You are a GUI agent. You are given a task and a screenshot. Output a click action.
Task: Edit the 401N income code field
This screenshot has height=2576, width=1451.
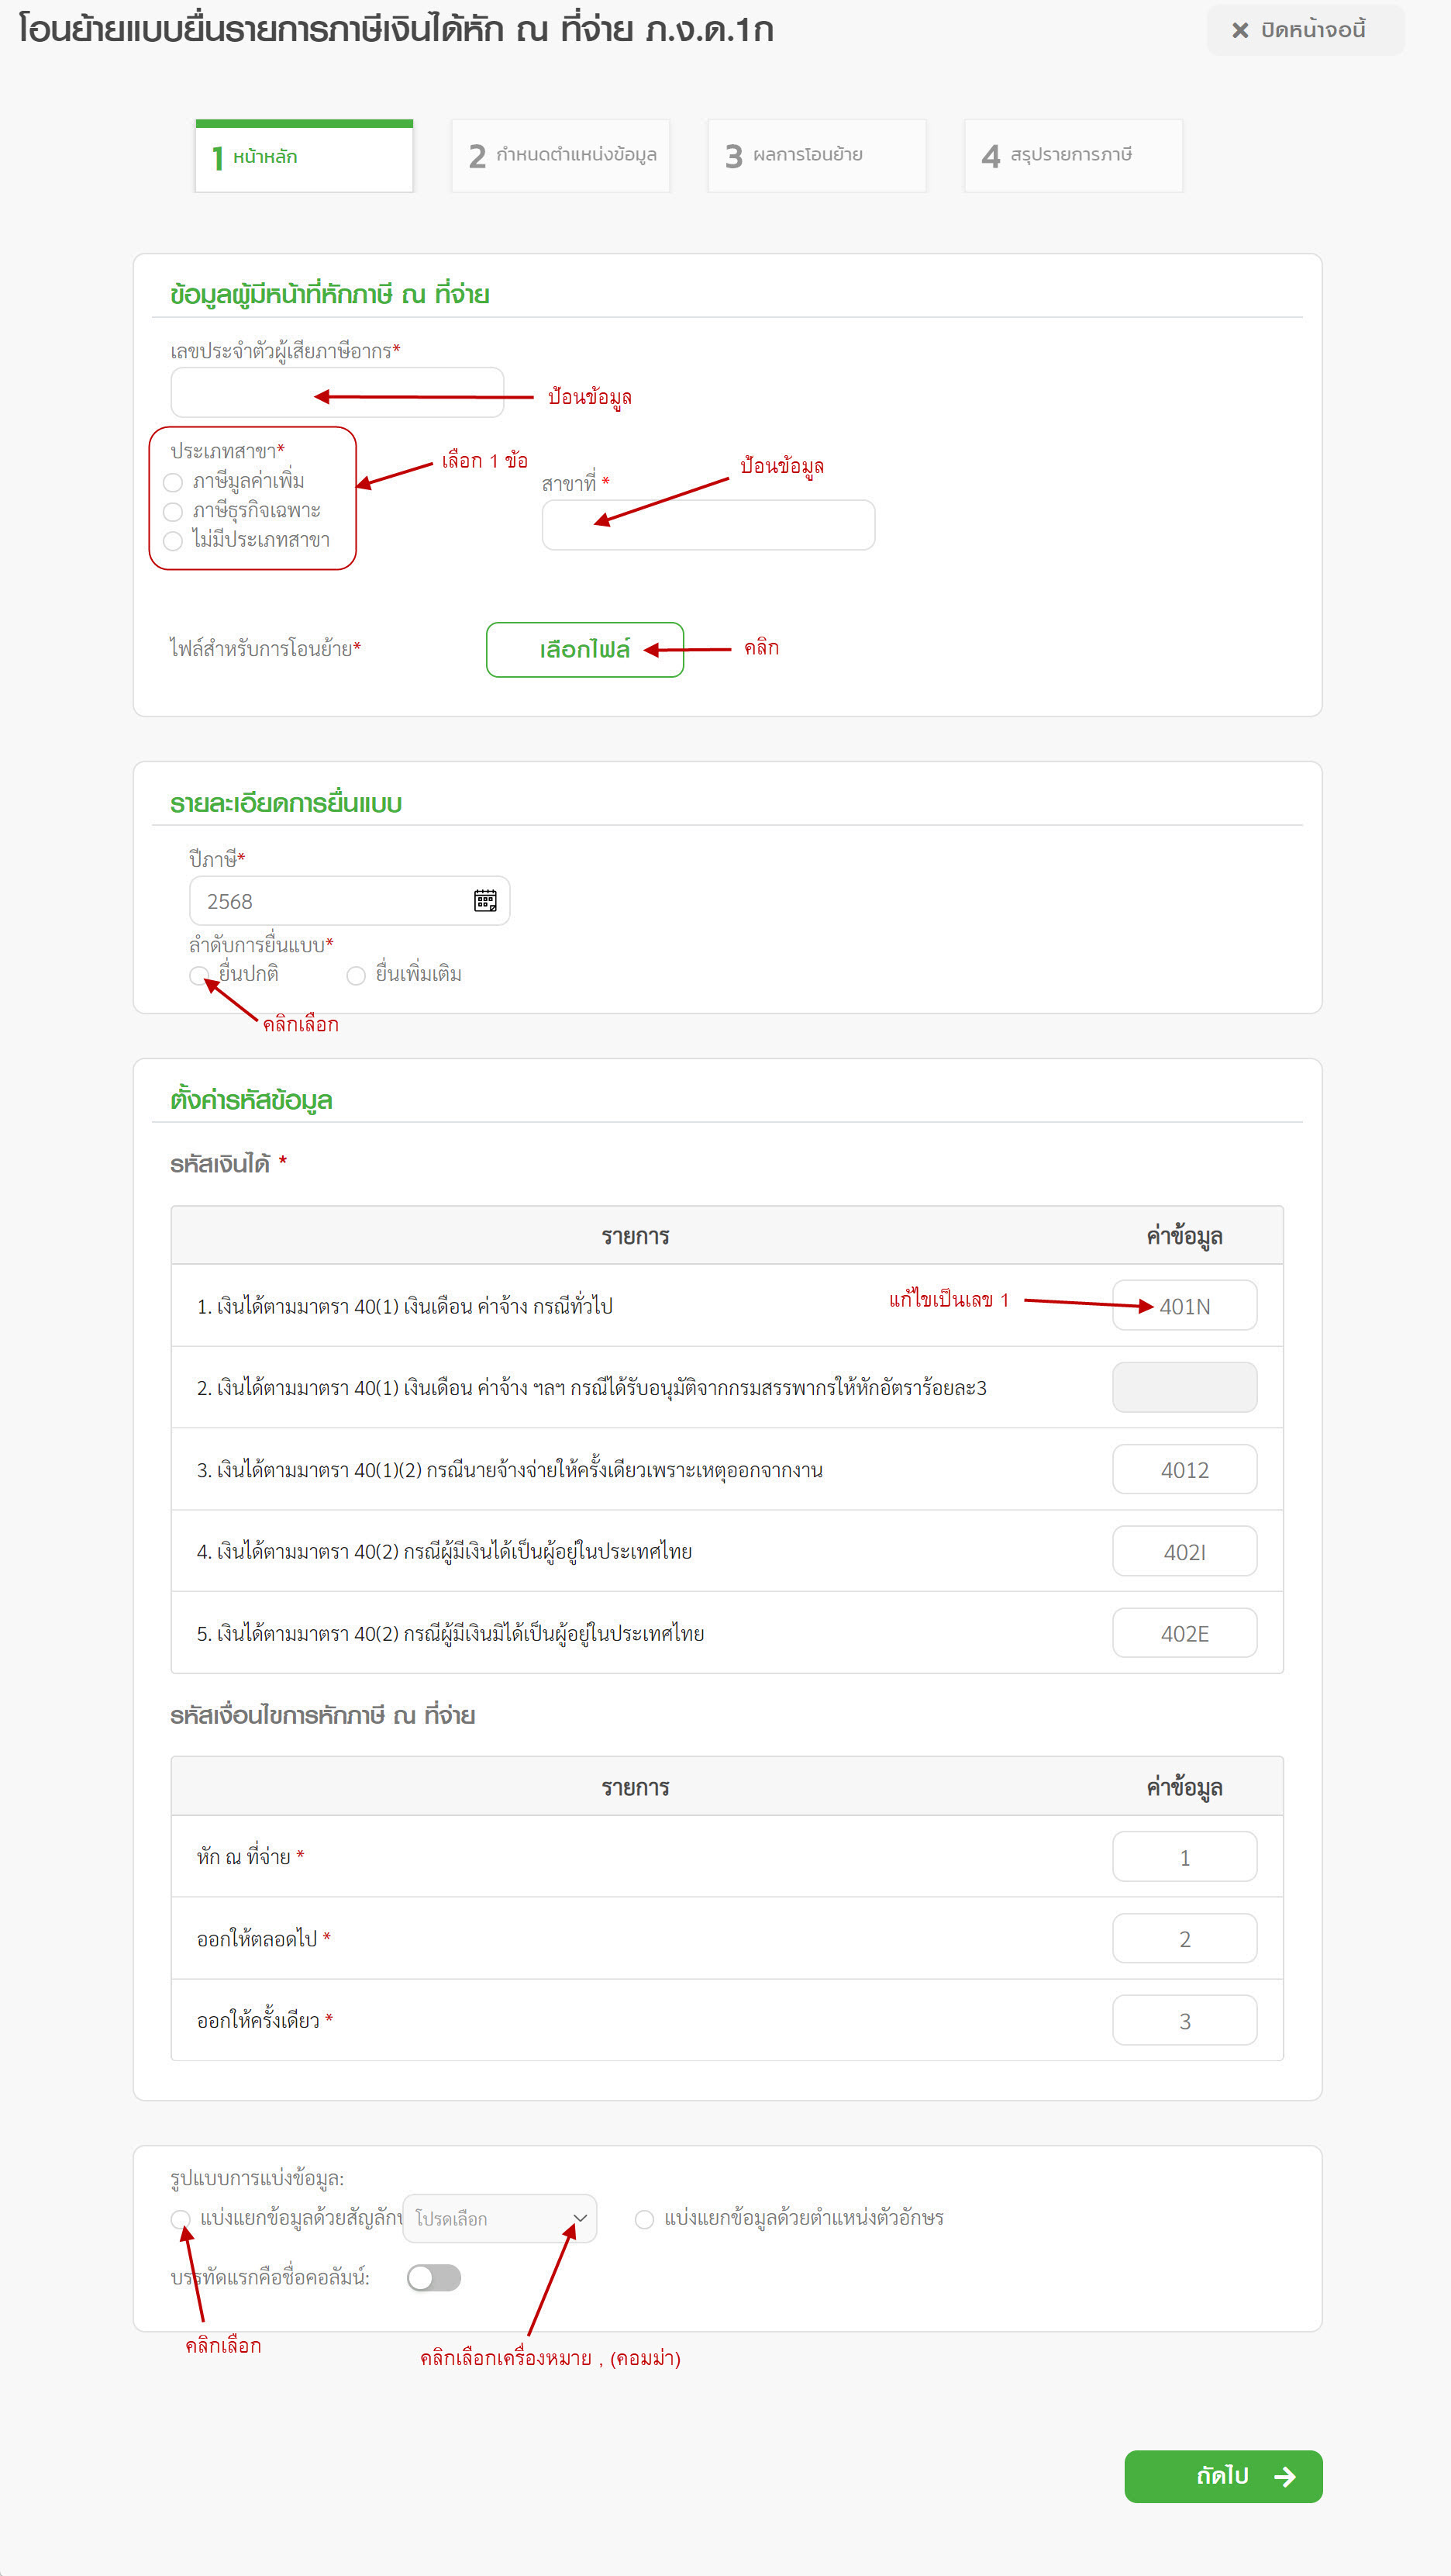[x=1184, y=1306]
